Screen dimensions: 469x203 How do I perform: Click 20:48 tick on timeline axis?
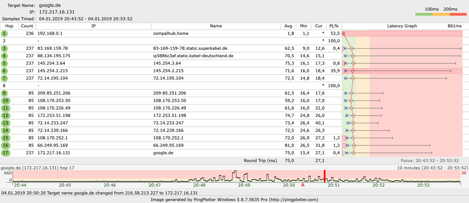[x=200, y=185]
